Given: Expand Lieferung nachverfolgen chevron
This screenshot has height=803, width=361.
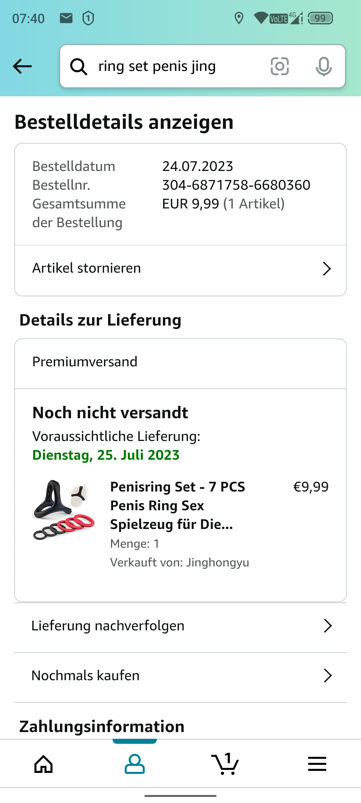Looking at the screenshot, I should [x=328, y=626].
